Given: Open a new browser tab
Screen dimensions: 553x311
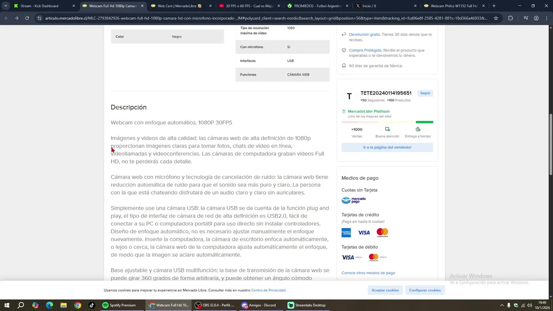Looking at the screenshot, I should tap(494, 6).
